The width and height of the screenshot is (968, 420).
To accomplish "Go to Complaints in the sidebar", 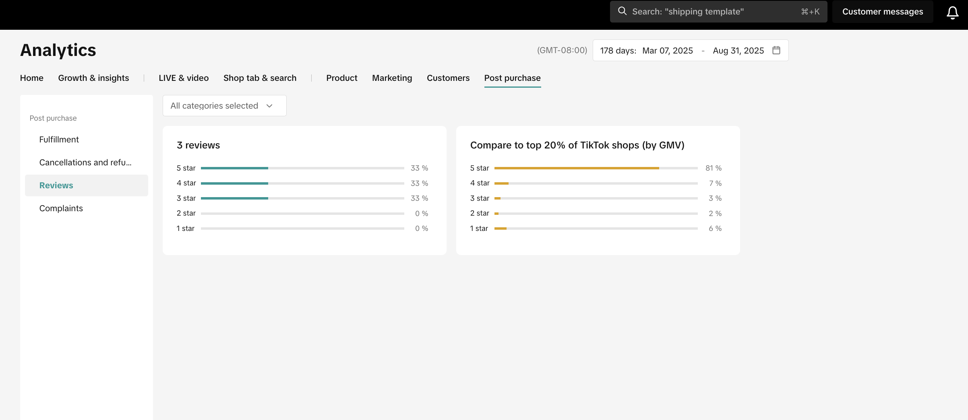I will tap(61, 208).
